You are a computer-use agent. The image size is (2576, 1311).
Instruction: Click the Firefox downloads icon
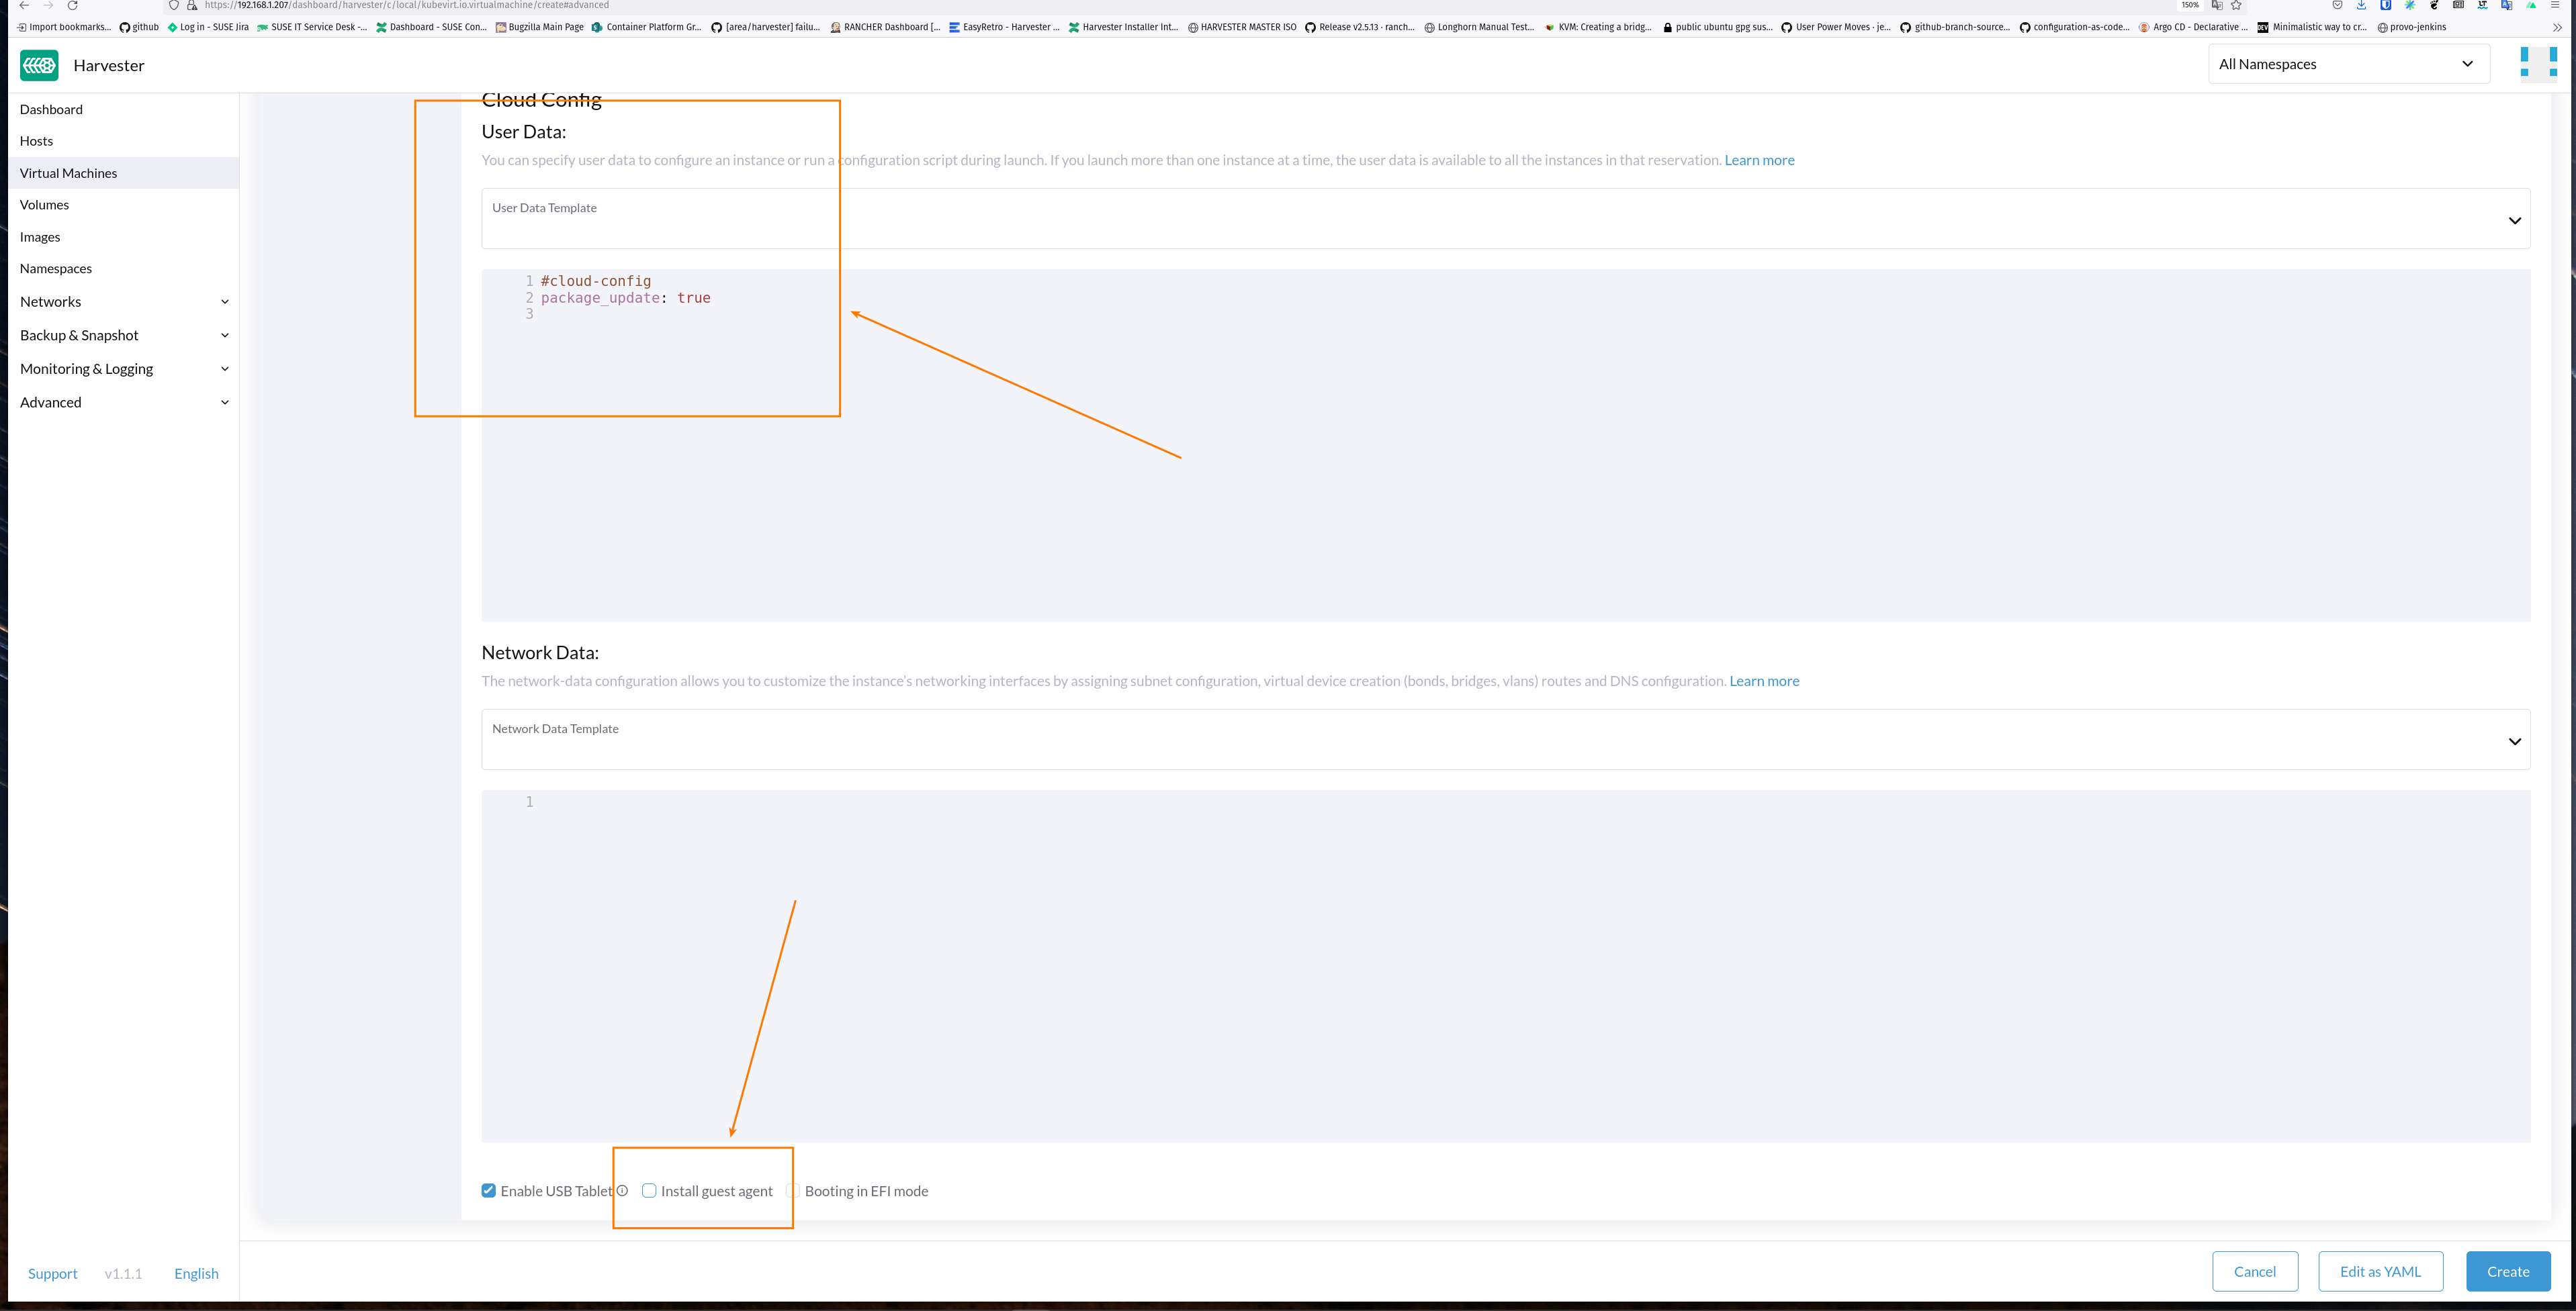click(2361, 5)
